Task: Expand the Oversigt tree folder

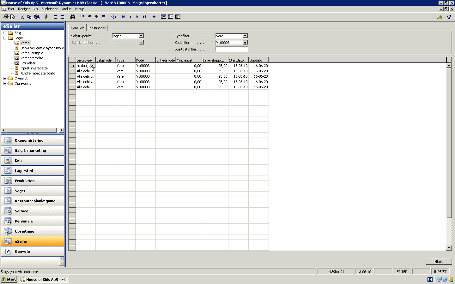Action: [5, 78]
